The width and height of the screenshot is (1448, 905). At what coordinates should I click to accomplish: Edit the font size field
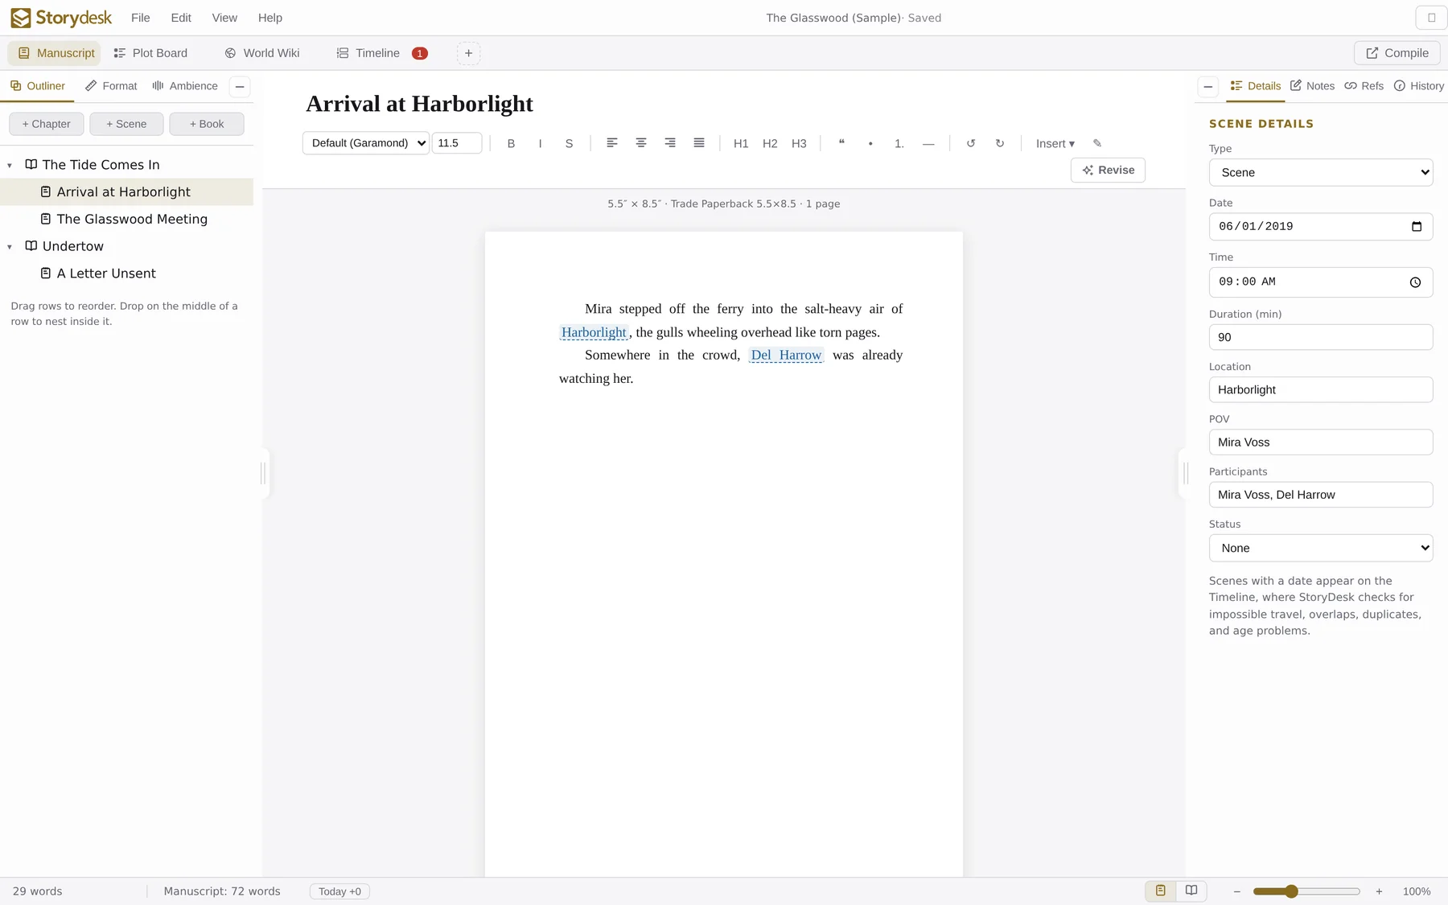coord(457,143)
